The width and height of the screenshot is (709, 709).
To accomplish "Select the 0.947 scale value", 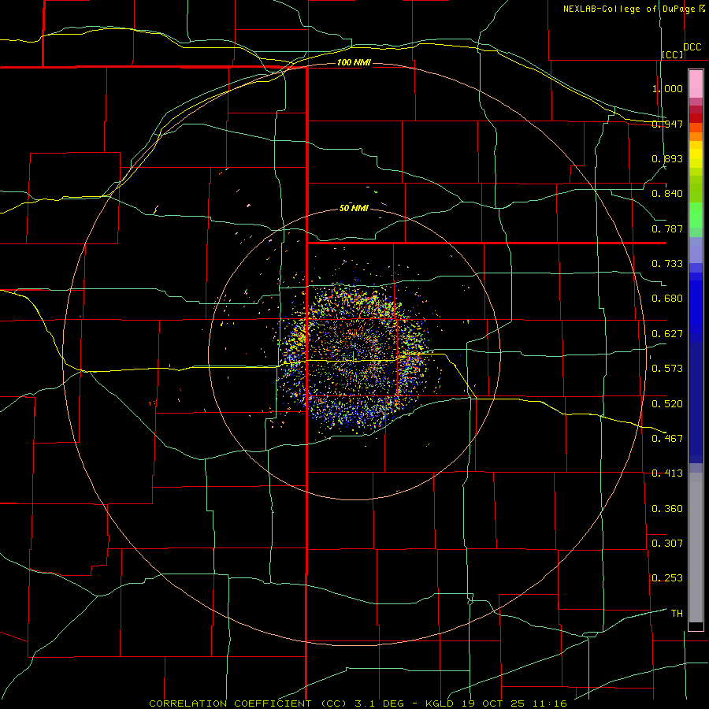I will point(667,124).
